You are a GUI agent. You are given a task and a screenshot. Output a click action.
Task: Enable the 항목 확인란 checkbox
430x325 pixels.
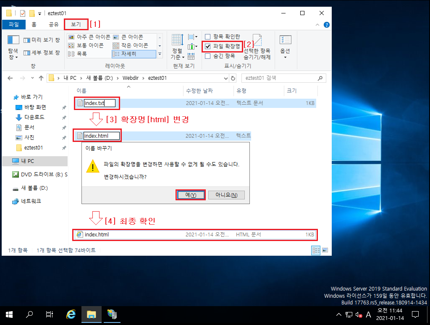point(208,37)
